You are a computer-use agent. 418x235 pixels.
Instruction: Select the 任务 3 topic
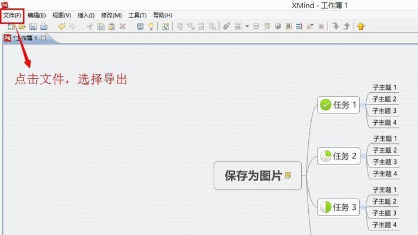pyautogui.click(x=339, y=207)
